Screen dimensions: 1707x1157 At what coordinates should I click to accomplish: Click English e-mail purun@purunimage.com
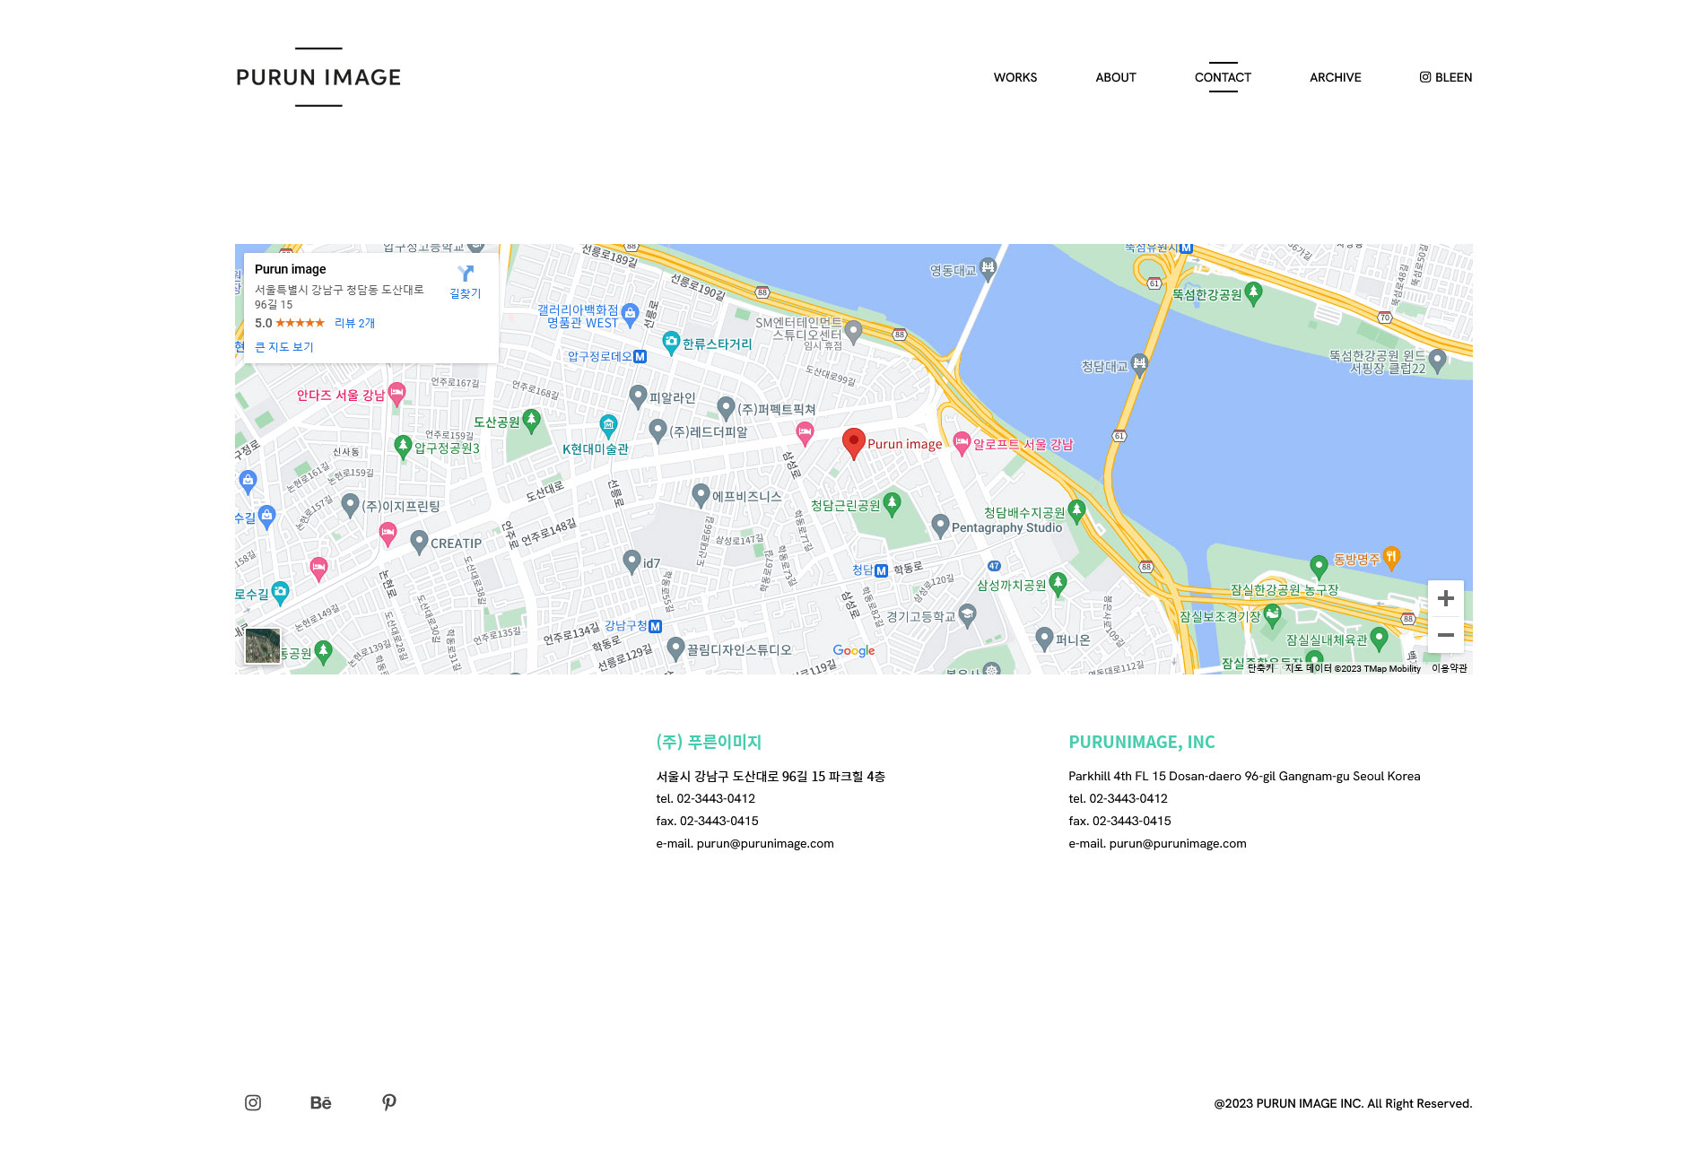[1178, 843]
